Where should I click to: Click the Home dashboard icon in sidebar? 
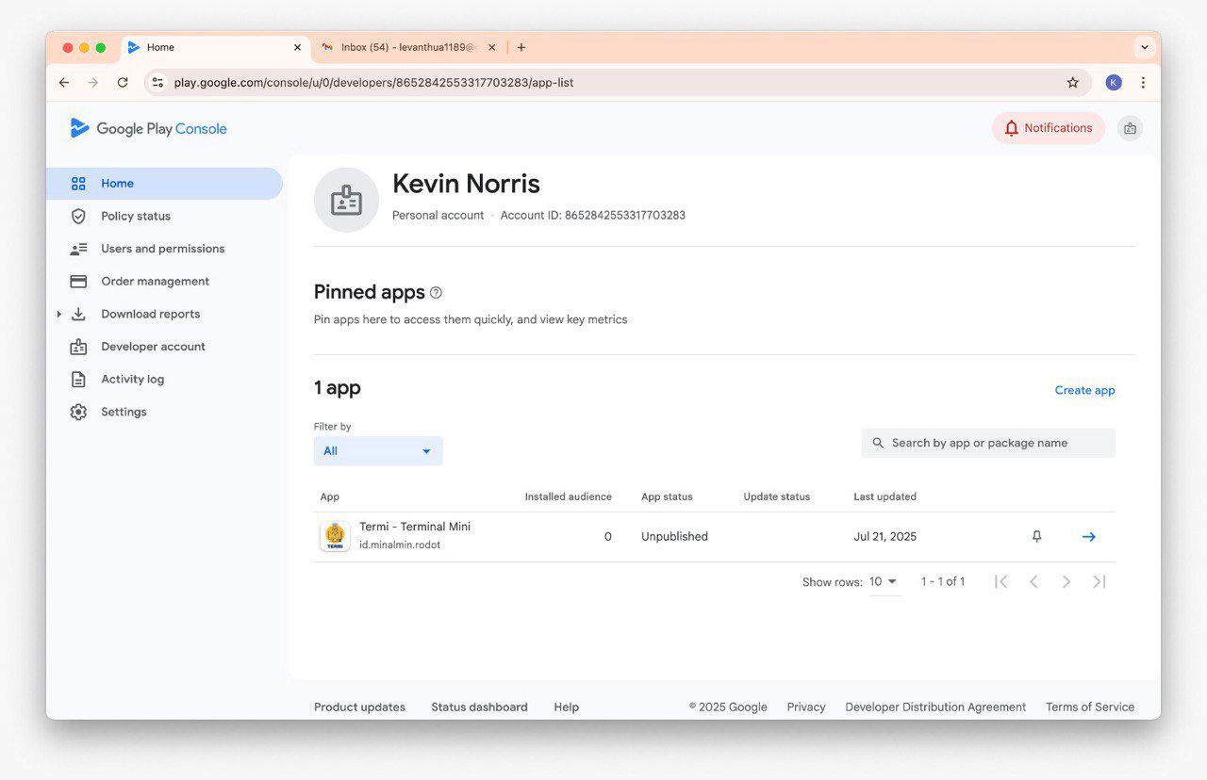click(78, 184)
